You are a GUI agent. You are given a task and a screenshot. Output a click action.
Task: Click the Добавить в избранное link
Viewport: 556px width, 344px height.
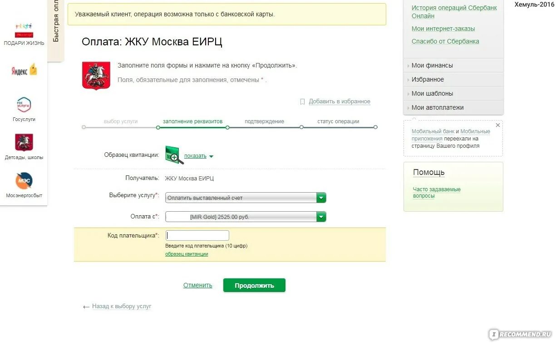(340, 102)
